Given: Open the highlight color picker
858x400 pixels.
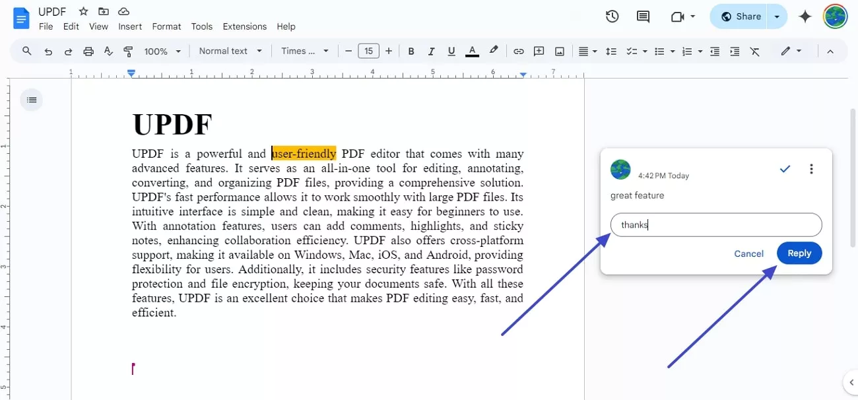Looking at the screenshot, I should click(493, 51).
